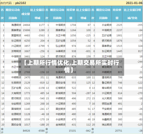Click volume cell 2470
This screenshot has height=134, width=143.
click(27, 78)
